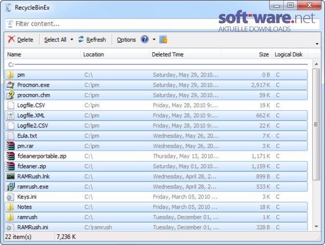Select the fcleaner.zip row name

click(32, 167)
